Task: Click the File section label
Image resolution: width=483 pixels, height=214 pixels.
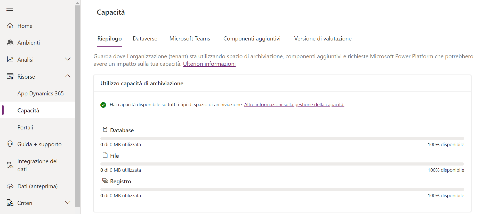Action: tap(114, 156)
